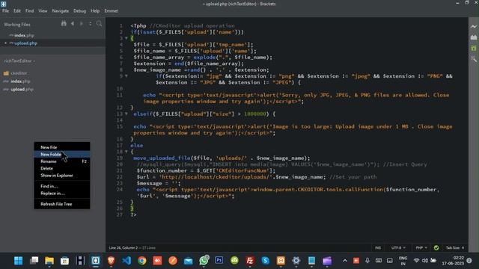Collapse the code fold arrow at line 3
This screenshot has height=269, width=479.
[x=126, y=38]
